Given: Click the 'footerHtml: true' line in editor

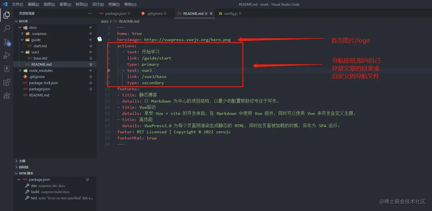Looking at the screenshot, I should pos(137,138).
